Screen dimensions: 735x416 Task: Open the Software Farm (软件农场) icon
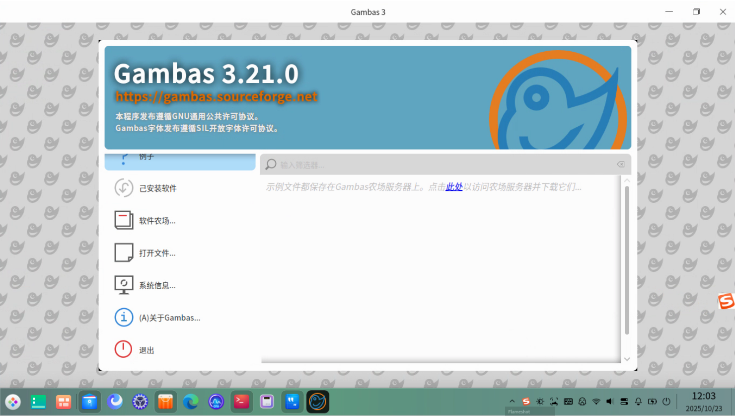[x=124, y=220]
